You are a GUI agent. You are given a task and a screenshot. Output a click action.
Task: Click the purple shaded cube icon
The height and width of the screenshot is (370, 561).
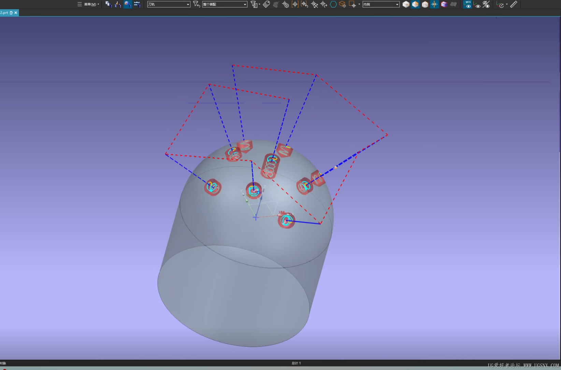[444, 4]
